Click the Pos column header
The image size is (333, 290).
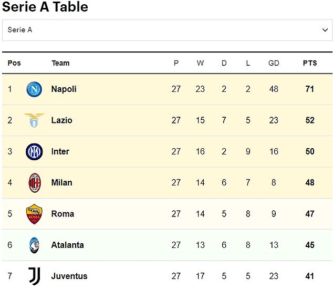pyautogui.click(x=14, y=63)
